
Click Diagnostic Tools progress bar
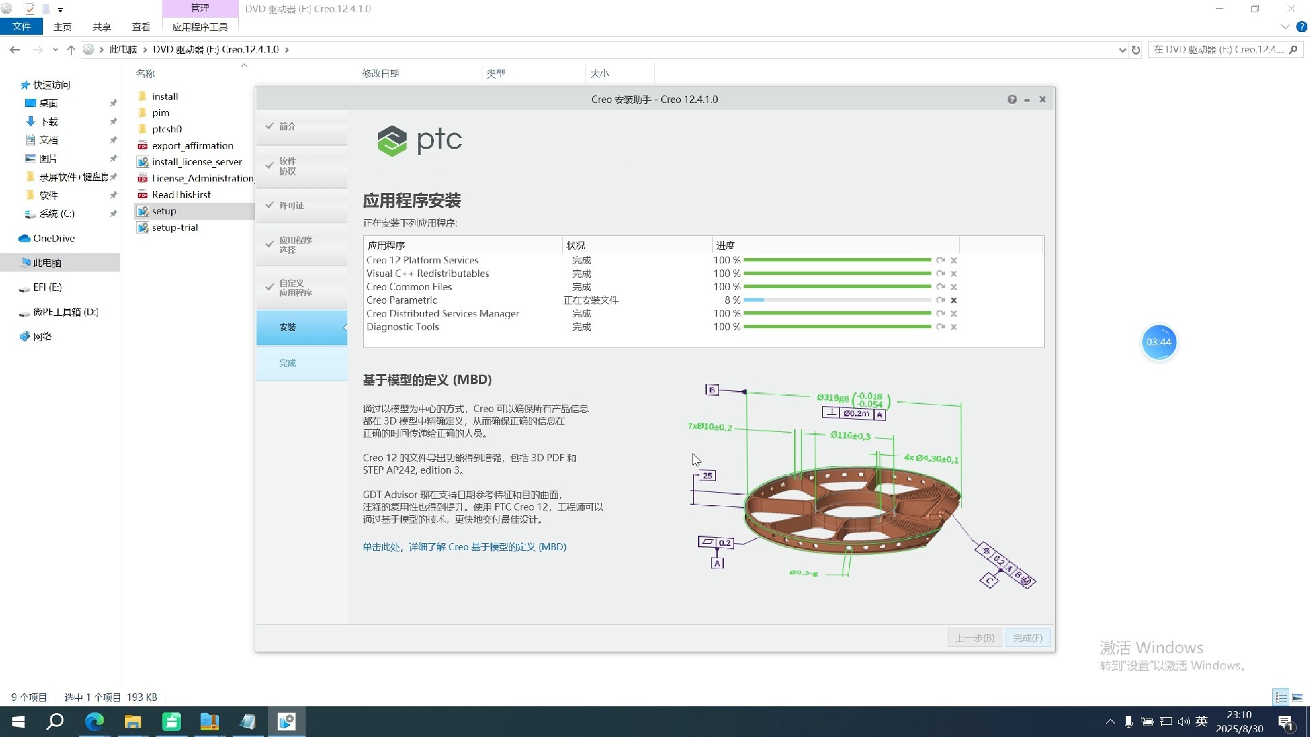837,327
